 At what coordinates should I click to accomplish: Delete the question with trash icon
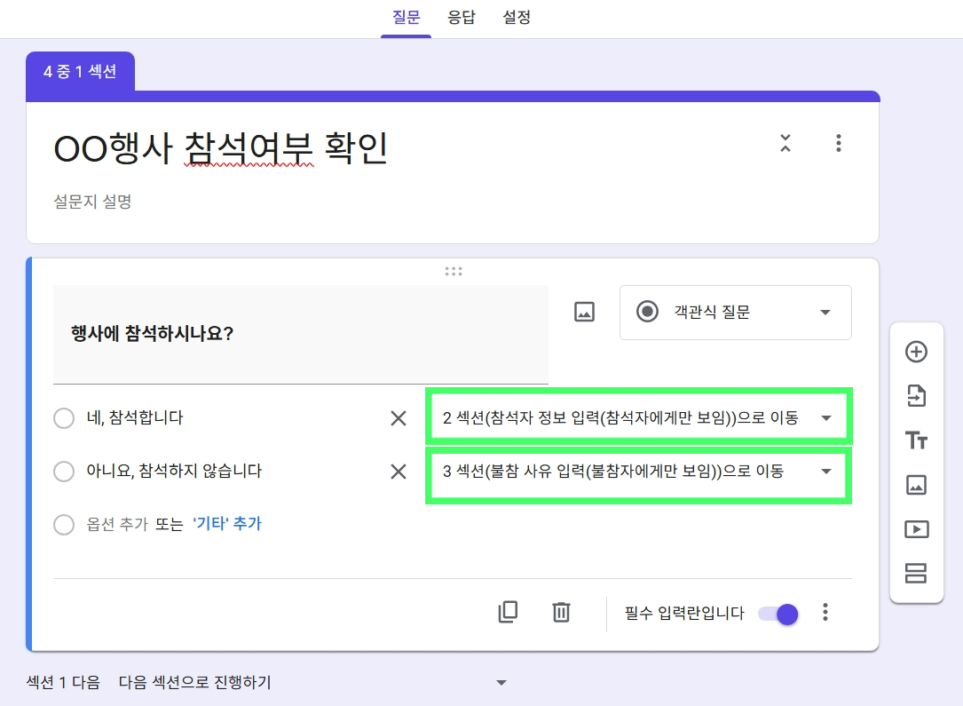561,612
